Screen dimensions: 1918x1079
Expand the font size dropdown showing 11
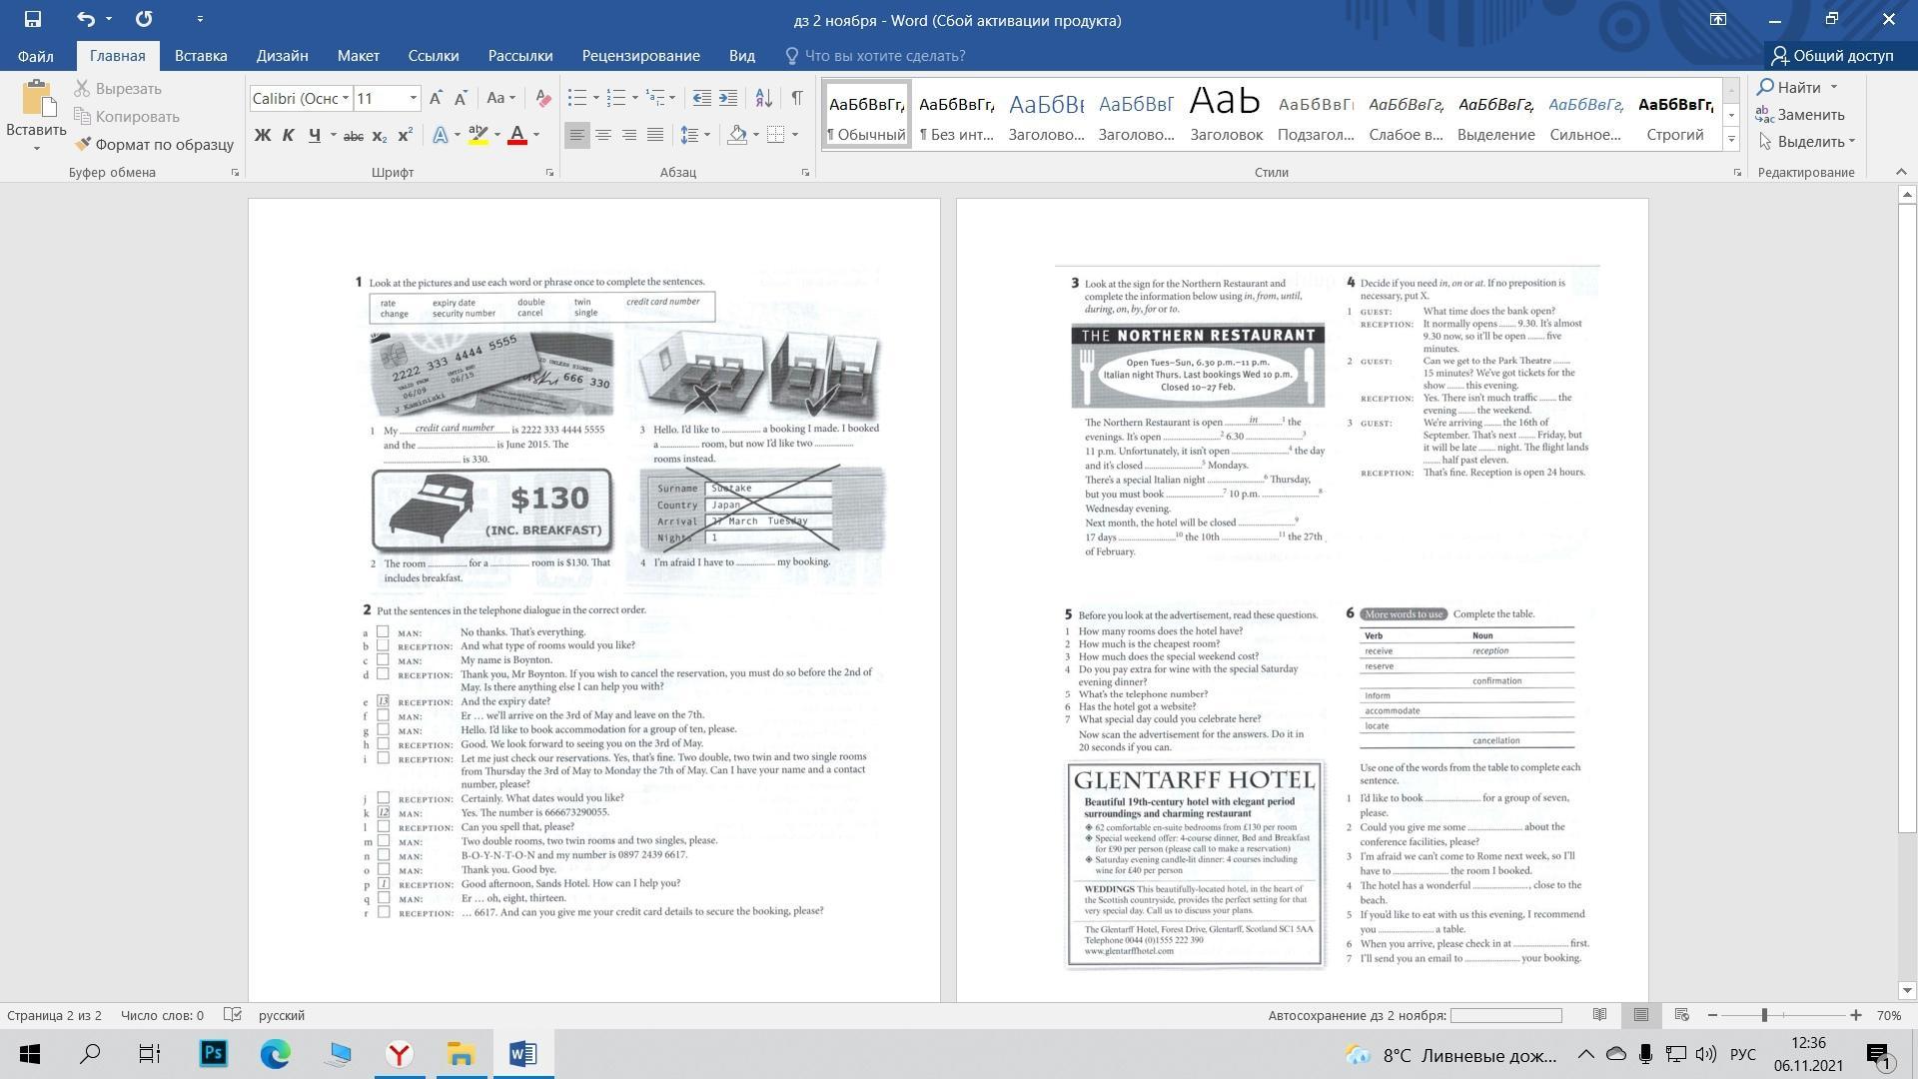(413, 98)
